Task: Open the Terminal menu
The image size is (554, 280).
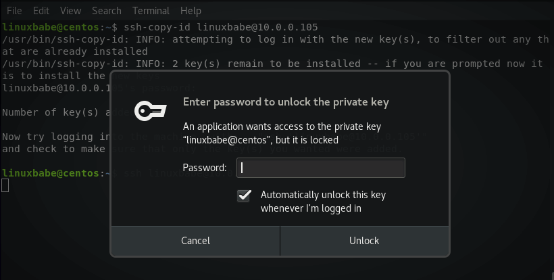Action: coord(151,11)
